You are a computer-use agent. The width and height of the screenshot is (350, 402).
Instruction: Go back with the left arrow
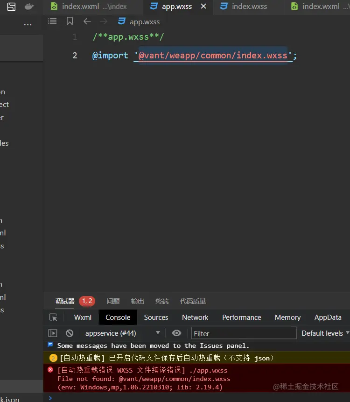[x=87, y=21]
